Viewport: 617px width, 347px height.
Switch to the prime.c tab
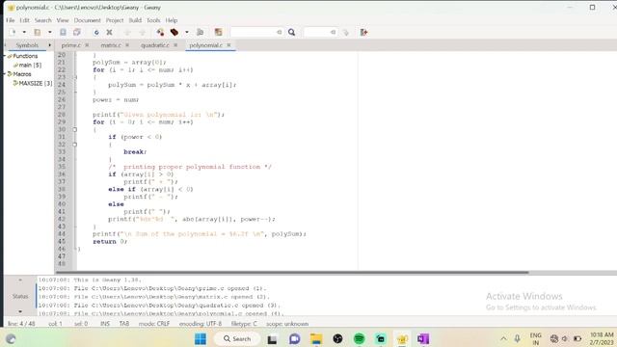pyautogui.click(x=70, y=45)
